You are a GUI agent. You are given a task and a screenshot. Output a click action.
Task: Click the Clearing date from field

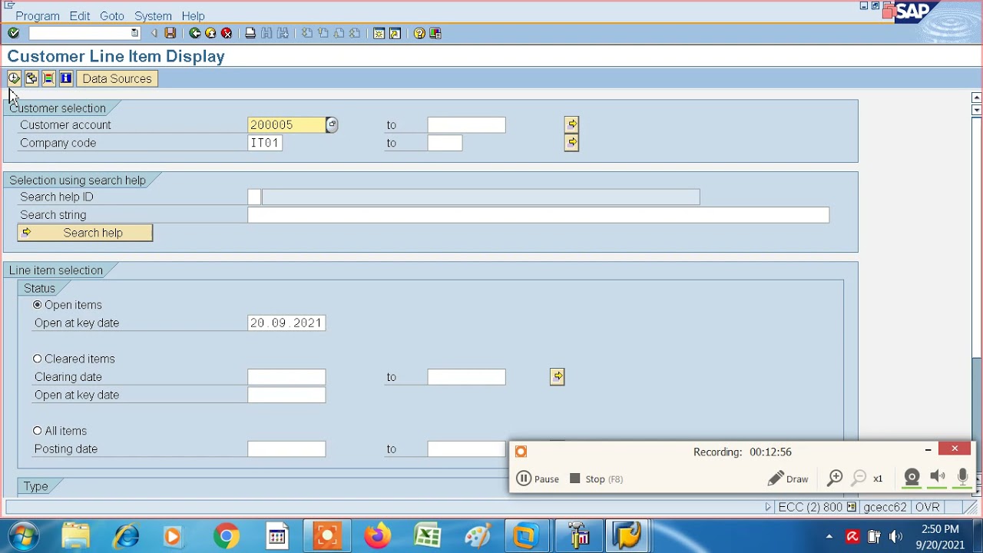286,376
